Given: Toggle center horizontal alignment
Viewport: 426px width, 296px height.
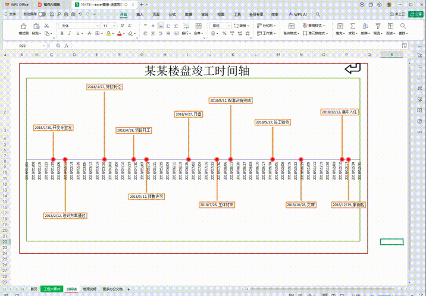Looking at the screenshot, I should (153, 33).
